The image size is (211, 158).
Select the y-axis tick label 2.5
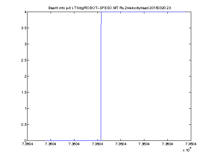[24, 60]
